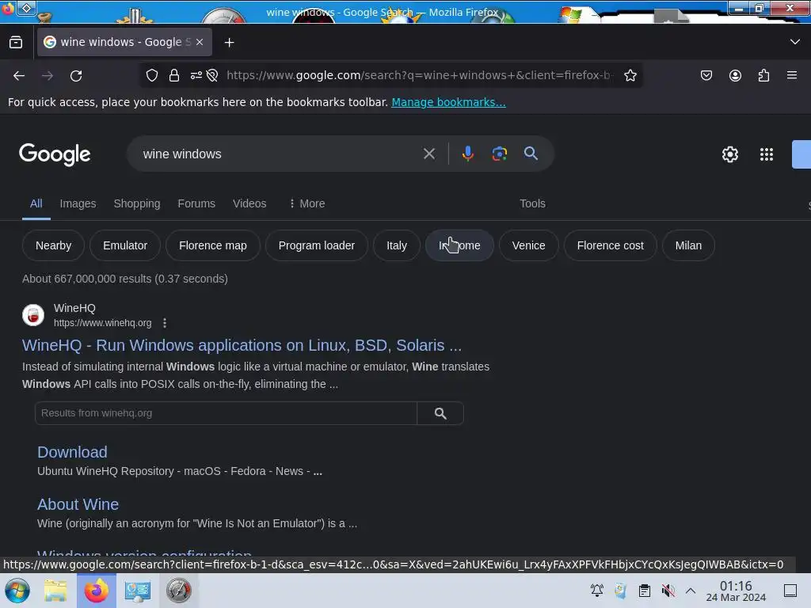
Task: Submit search with magnifier icon
Action: (x=531, y=154)
